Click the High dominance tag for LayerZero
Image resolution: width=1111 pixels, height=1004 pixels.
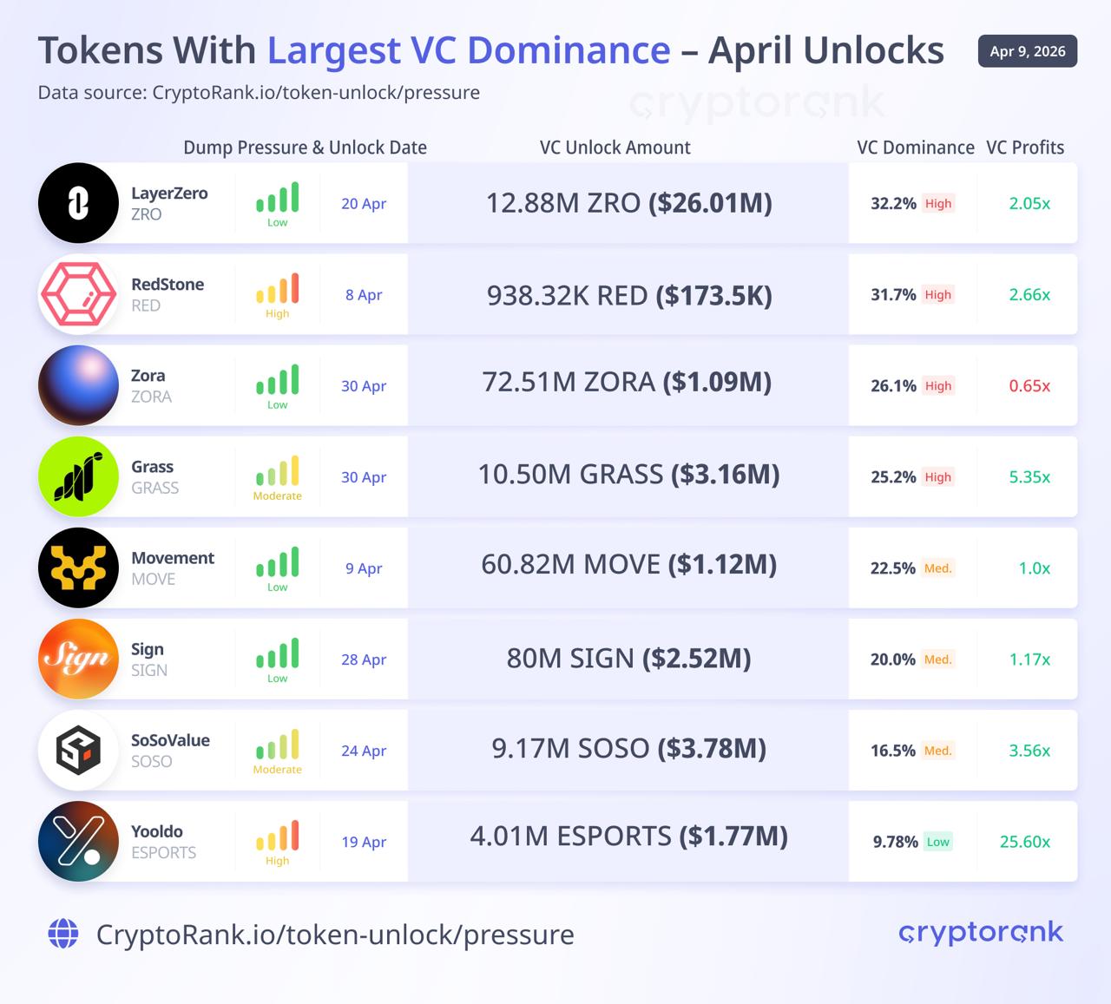click(938, 204)
